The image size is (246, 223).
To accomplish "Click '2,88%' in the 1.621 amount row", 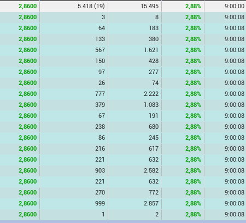I will [193, 50].
